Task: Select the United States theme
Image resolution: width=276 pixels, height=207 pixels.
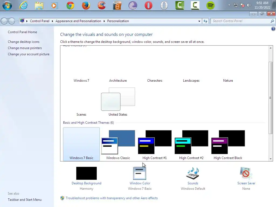Action: [118, 101]
